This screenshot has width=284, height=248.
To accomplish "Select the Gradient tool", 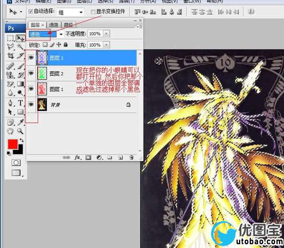I will 20,84.
